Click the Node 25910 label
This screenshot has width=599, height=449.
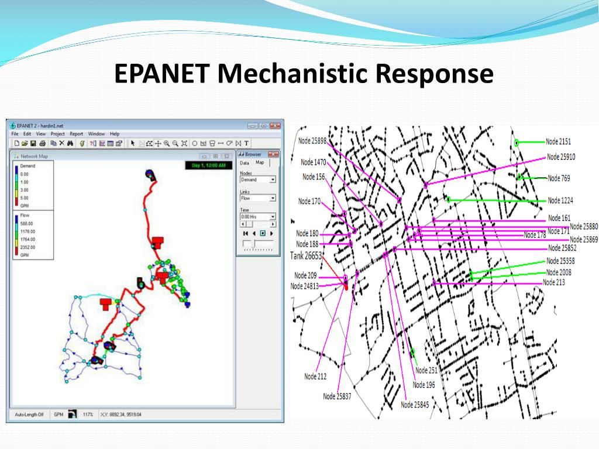(561, 157)
